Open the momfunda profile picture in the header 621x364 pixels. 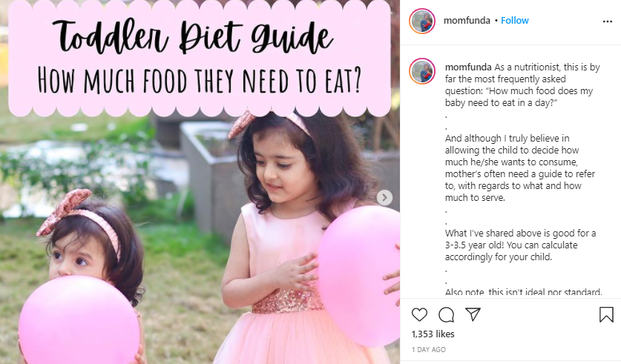tap(422, 21)
